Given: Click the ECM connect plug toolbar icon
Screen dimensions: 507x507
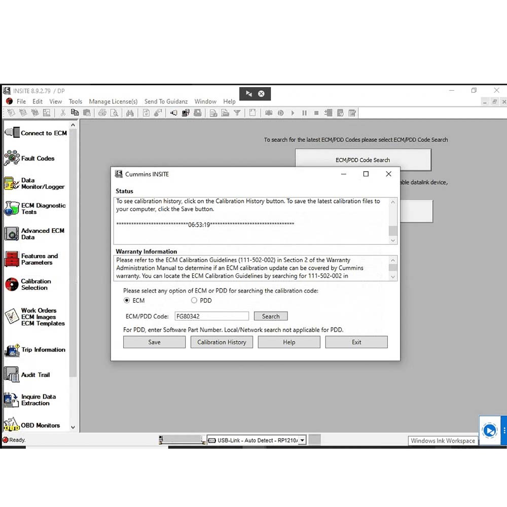Looking at the screenshot, I should pos(173,113).
